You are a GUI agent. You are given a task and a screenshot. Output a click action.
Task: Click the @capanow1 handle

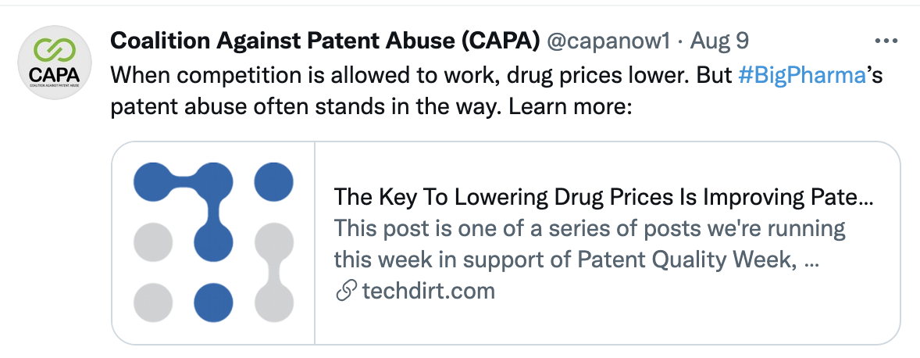(608, 41)
